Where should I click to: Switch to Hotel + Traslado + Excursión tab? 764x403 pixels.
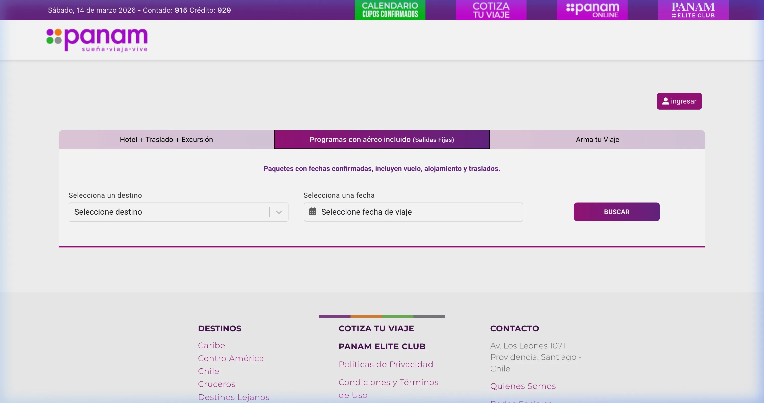(166, 139)
